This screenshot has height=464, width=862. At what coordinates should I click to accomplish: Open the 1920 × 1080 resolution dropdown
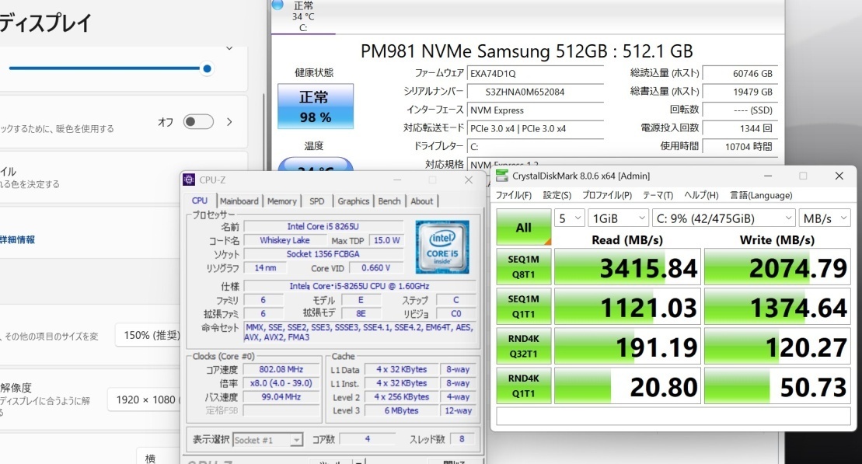coord(145,399)
